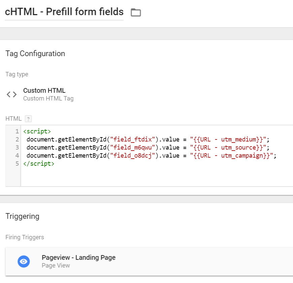This screenshot has width=293, height=283.
Task: Click the cHTML - Prefill form fields title
Action: [x=64, y=12]
